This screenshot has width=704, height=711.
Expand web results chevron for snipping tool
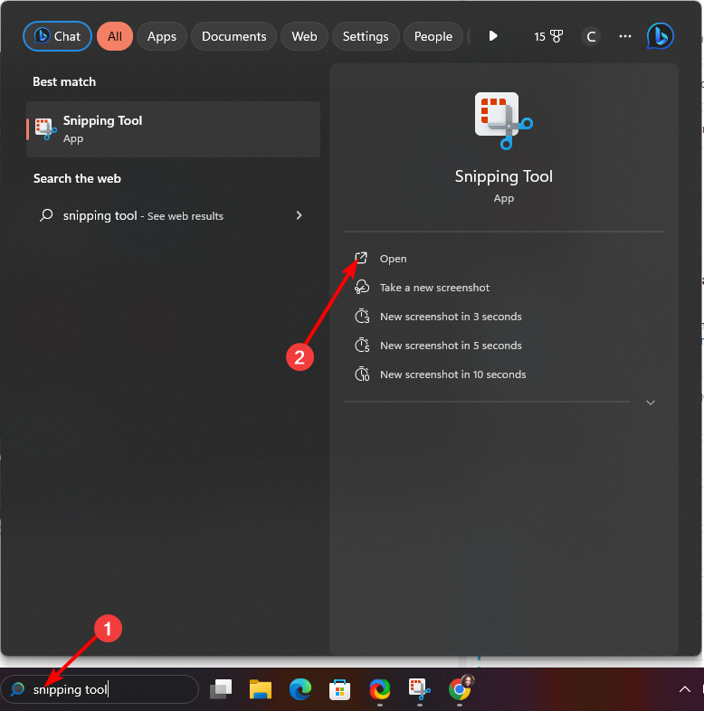299,215
